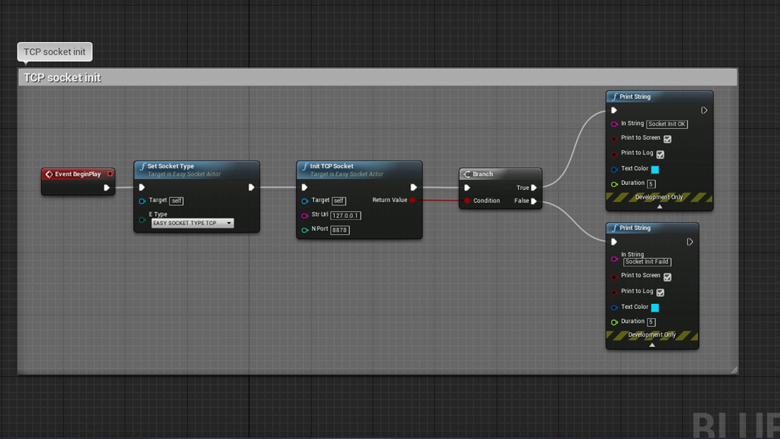Open the EASY SOCKET TYPE TCP dropdown
Viewport: 780px width, 439px height.
(x=193, y=223)
